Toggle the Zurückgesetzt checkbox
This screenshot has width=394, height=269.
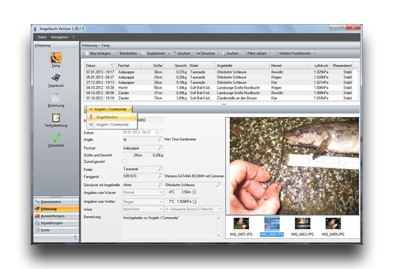click(124, 161)
